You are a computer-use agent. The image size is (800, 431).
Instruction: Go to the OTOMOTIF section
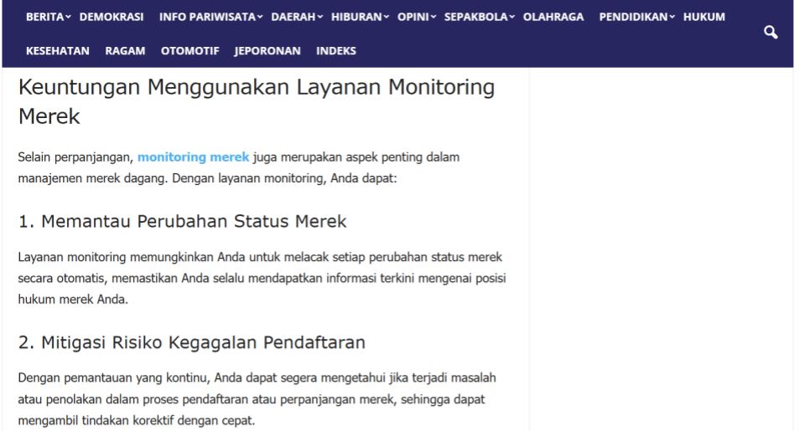point(190,50)
